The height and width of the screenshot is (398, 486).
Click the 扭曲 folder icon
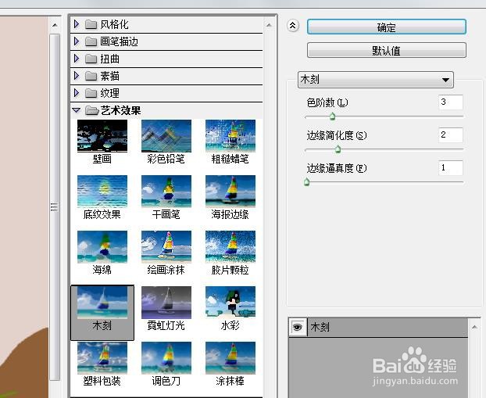click(91, 59)
